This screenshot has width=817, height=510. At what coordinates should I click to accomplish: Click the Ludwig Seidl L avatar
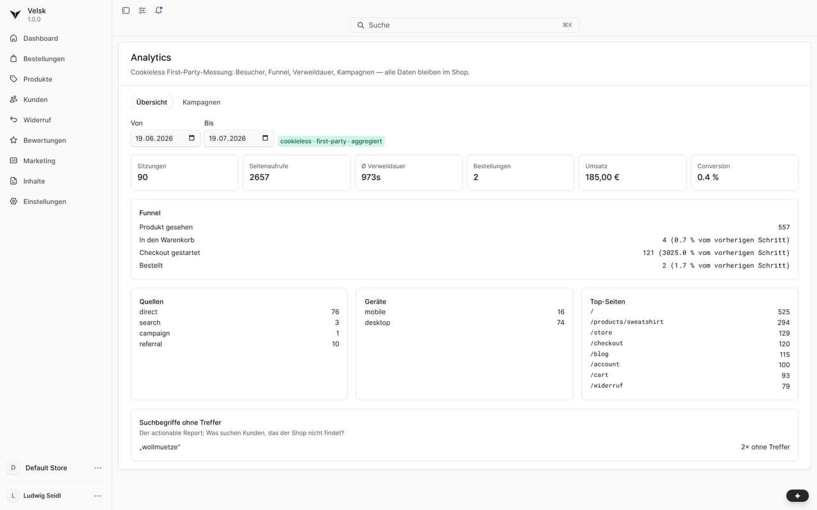(13, 495)
